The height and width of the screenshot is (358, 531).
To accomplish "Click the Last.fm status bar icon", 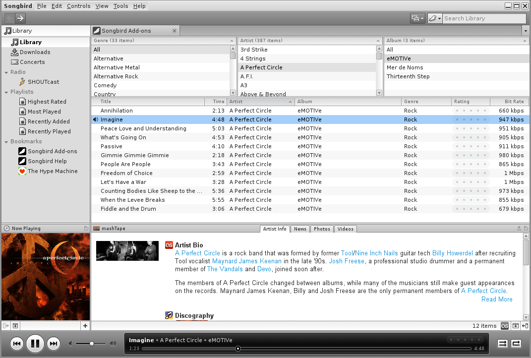I will pos(505,326).
